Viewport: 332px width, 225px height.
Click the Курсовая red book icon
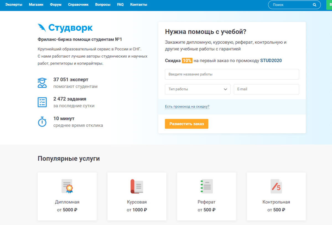point(137,186)
